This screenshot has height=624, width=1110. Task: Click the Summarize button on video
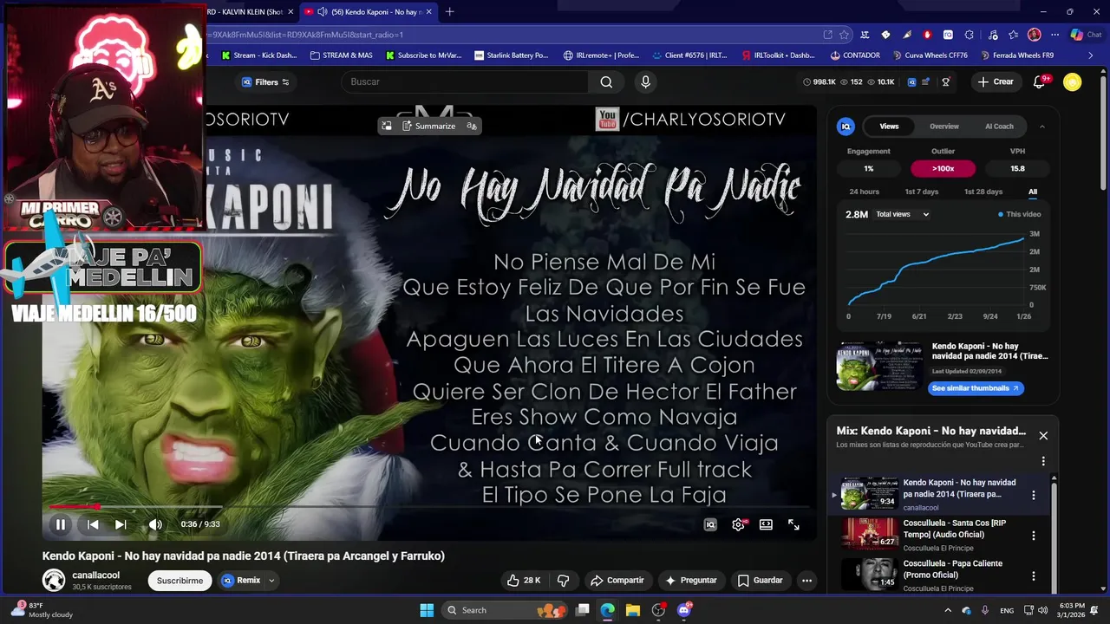(428, 127)
